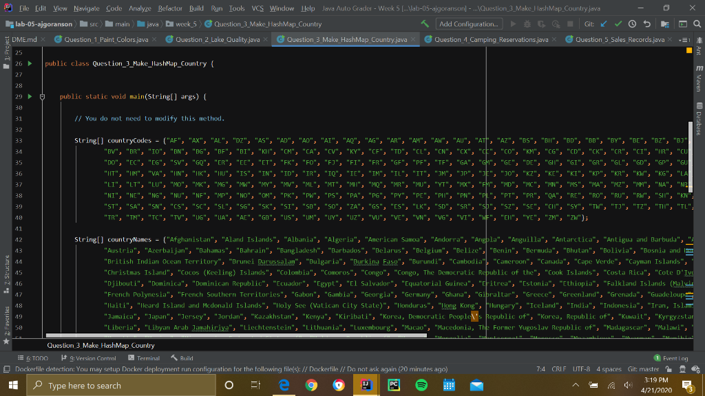
Task: Run code coverage icon in toolbar
Action: 541,23
